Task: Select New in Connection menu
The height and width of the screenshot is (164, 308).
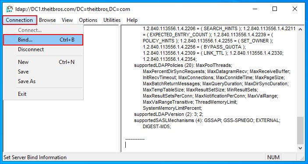Action: pos(43,62)
